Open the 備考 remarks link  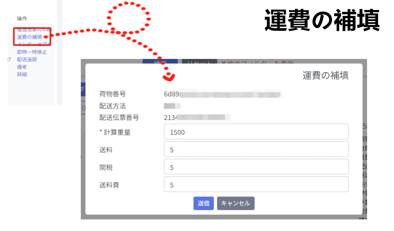tap(22, 67)
